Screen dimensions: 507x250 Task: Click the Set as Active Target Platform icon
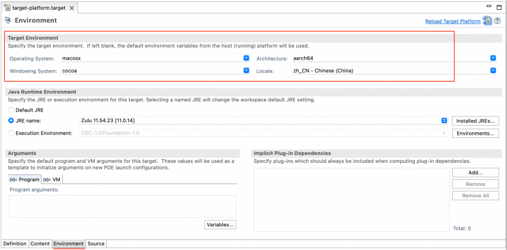tap(487, 21)
